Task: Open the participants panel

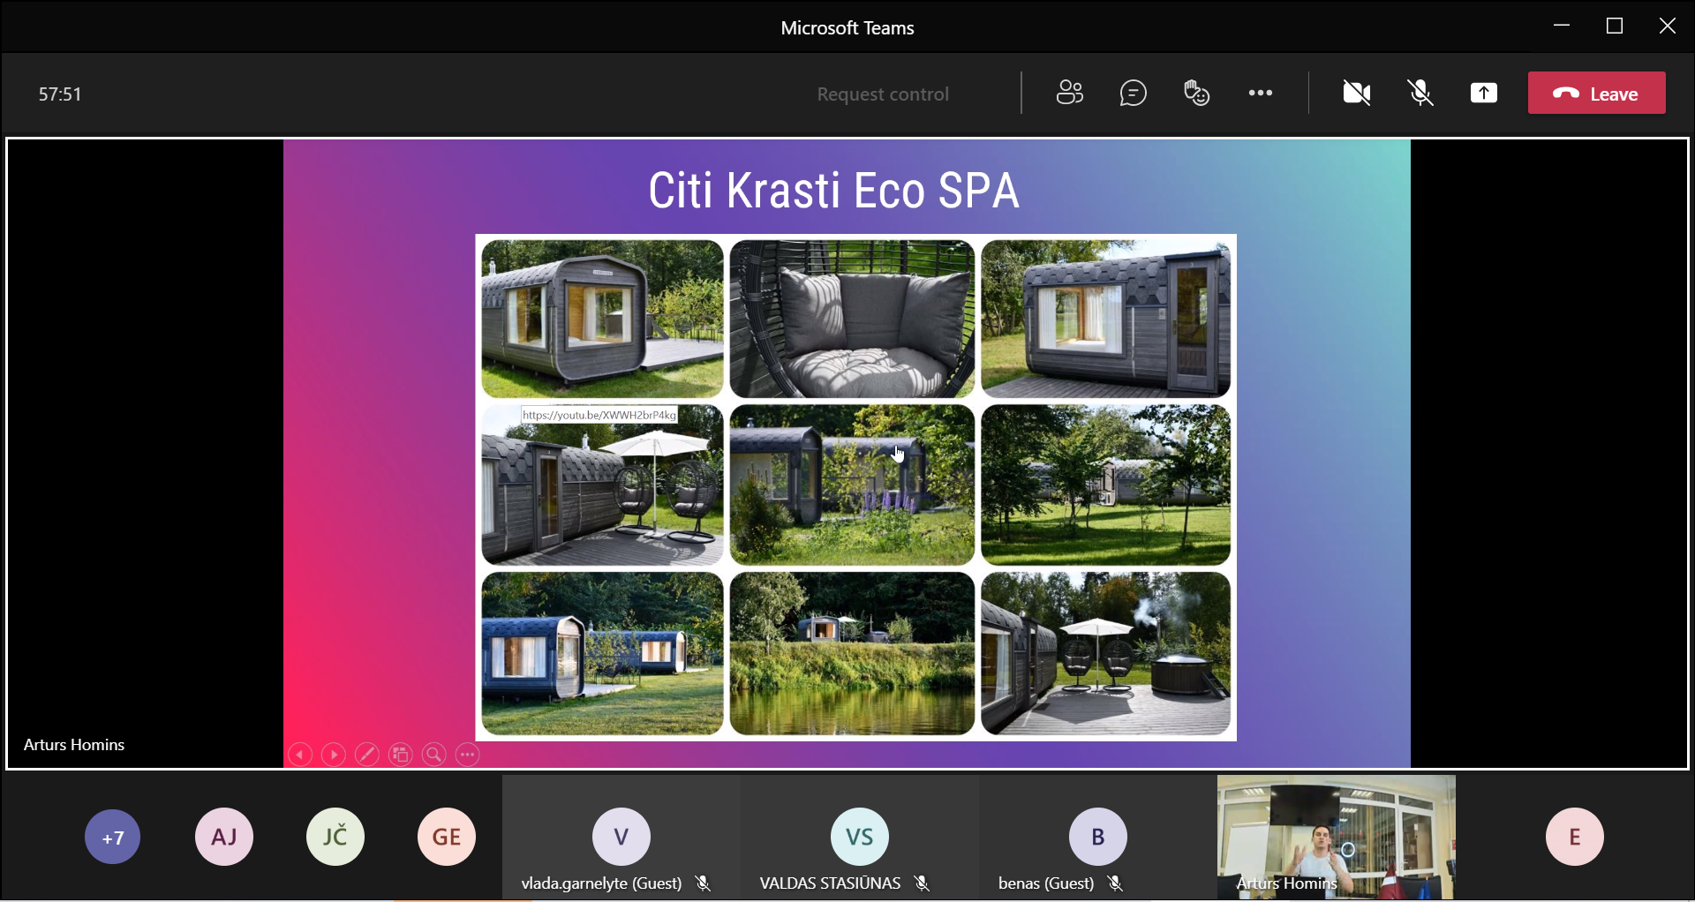Action: [1069, 93]
